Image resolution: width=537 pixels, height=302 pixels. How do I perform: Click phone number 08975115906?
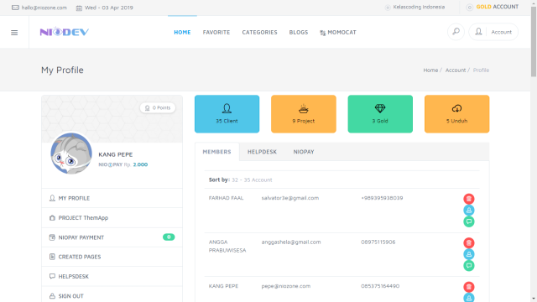(378, 242)
